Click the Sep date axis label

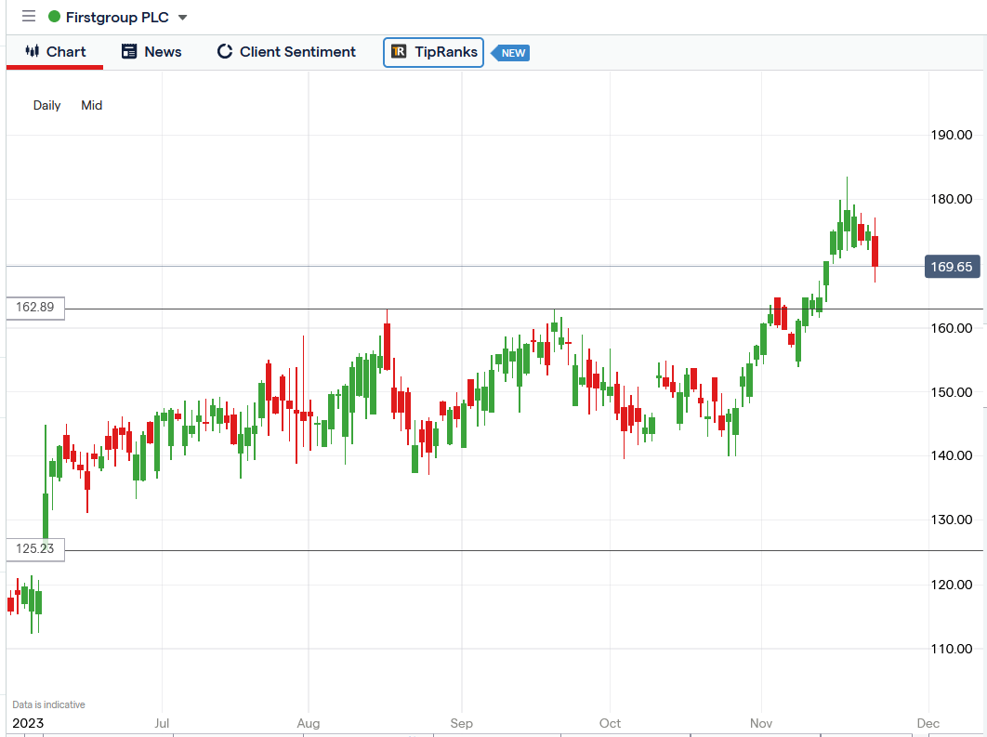tap(461, 723)
